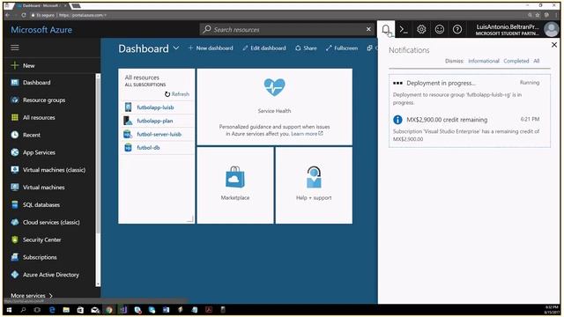Click Share in dashboard toolbar
The image size is (564, 317).
click(x=306, y=48)
